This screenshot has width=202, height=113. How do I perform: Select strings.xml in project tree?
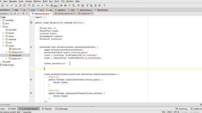[x=15, y=55]
